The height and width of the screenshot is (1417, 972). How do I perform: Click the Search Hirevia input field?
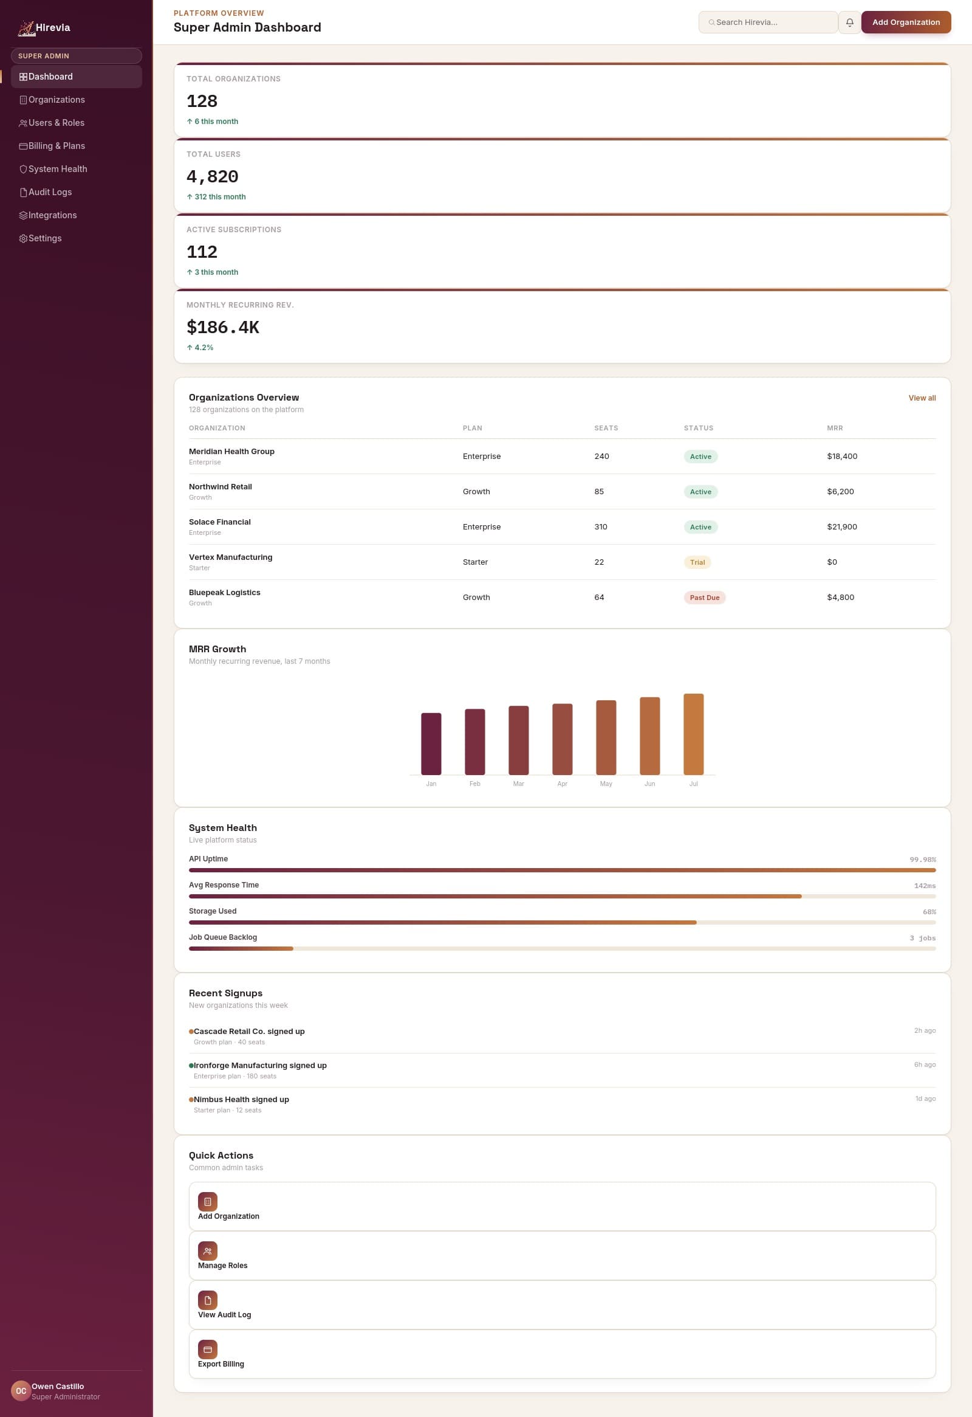tap(768, 22)
